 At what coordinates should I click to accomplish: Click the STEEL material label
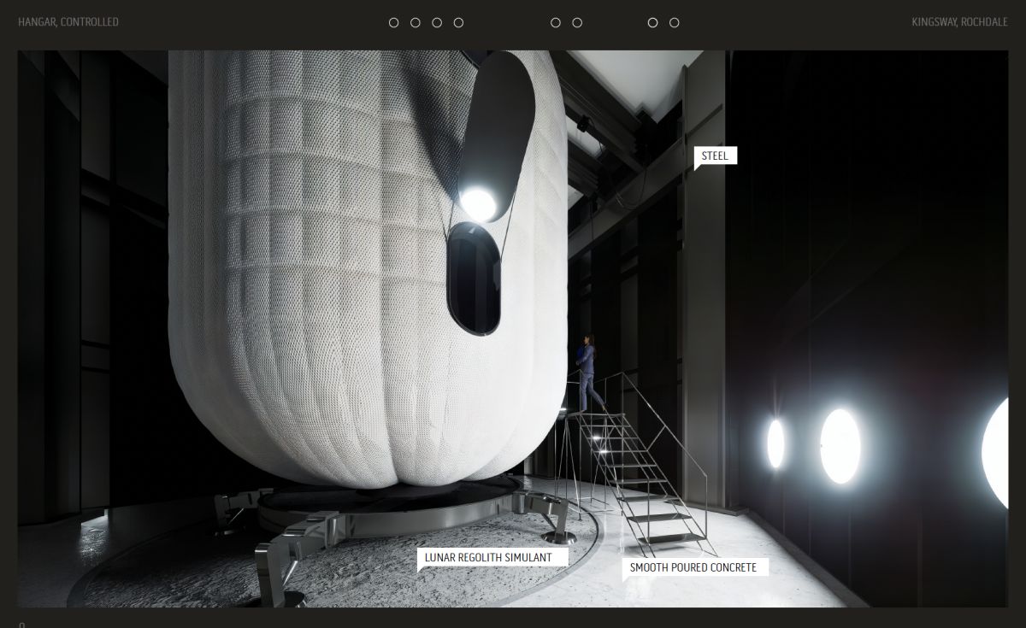715,156
